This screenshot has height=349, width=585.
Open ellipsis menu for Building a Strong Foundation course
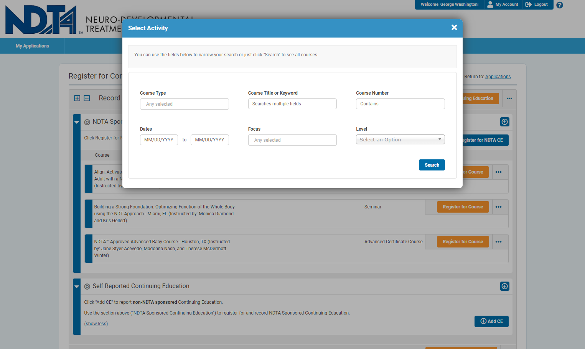499,207
